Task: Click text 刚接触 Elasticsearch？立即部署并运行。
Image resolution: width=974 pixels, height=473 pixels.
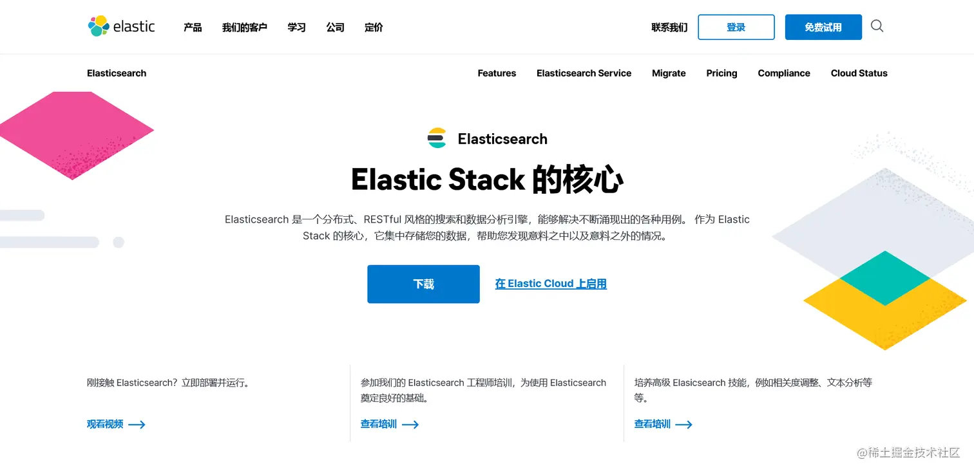Action: (x=168, y=383)
